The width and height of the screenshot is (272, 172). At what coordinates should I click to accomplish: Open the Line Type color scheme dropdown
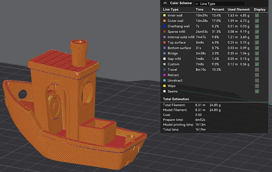(x=220, y=4)
